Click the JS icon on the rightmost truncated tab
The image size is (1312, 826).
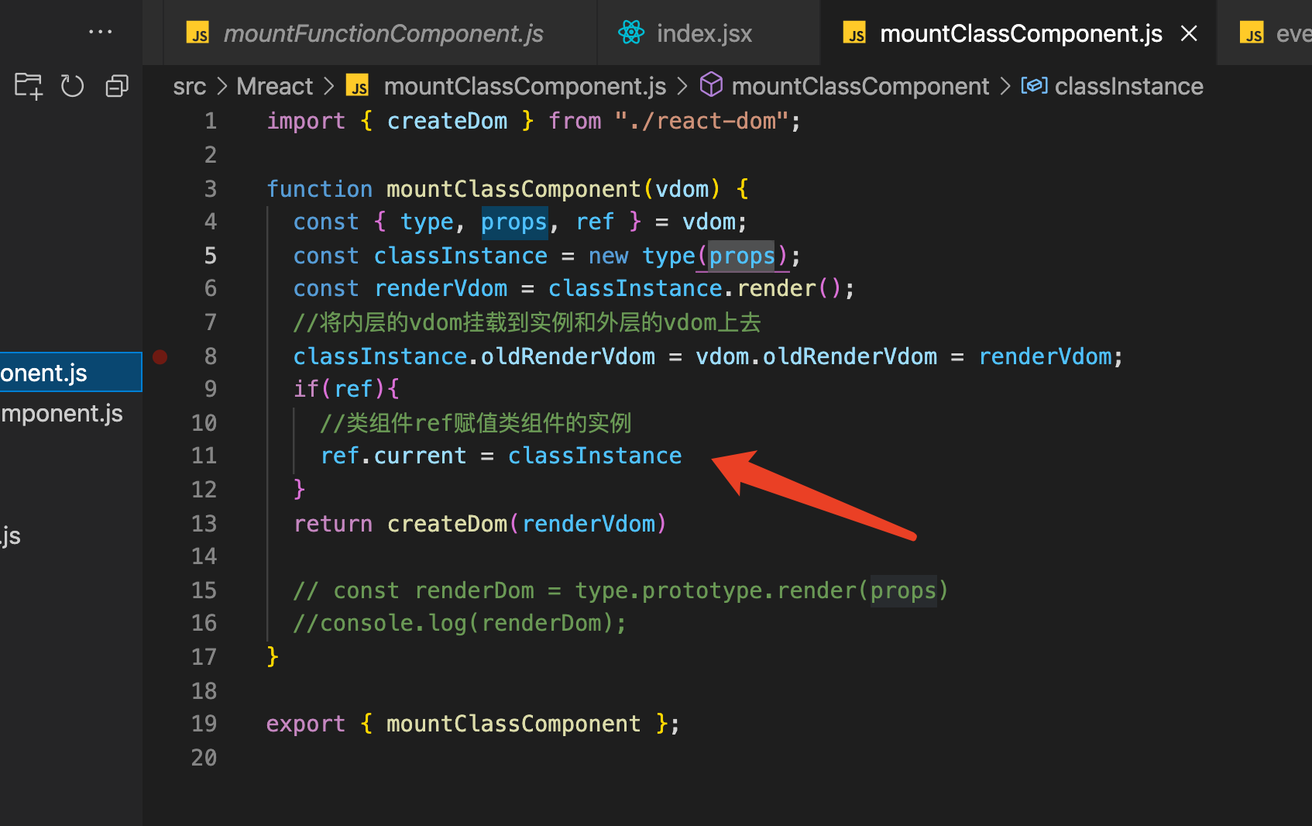[x=1252, y=33]
